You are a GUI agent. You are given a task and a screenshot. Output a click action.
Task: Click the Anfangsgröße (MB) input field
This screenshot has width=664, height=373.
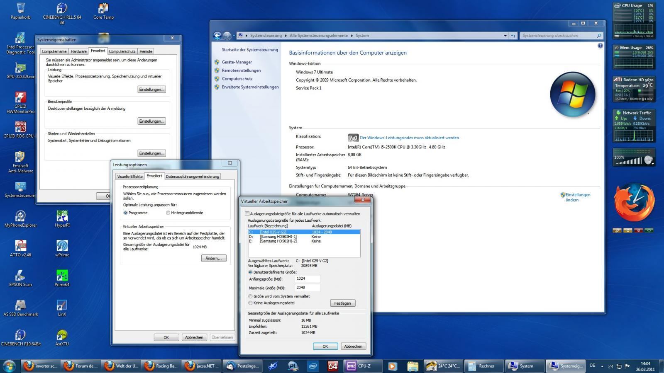(307, 279)
